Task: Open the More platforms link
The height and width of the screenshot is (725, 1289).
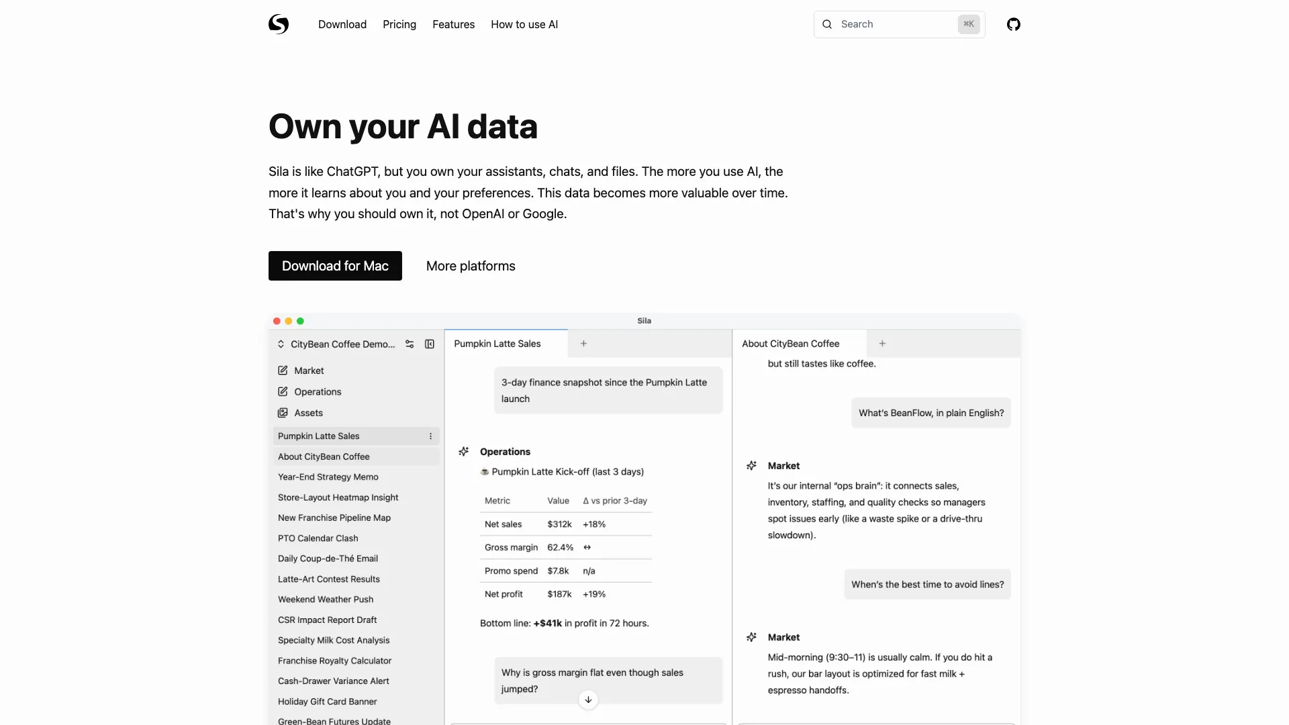Action: (x=471, y=266)
